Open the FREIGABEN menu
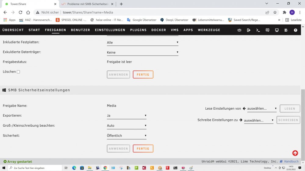This screenshot has width=305, height=171. (56, 30)
